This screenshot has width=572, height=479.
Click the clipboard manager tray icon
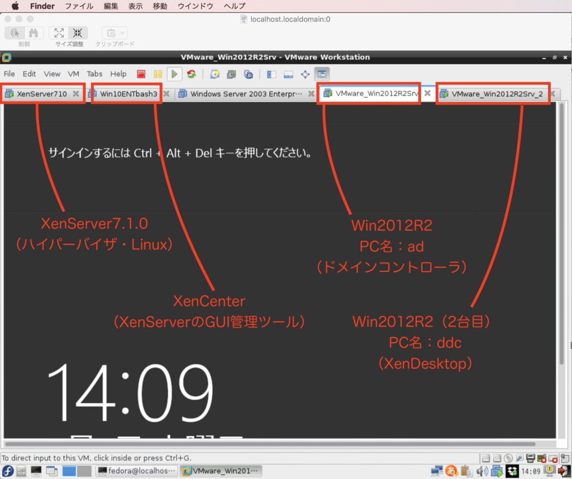click(466, 471)
